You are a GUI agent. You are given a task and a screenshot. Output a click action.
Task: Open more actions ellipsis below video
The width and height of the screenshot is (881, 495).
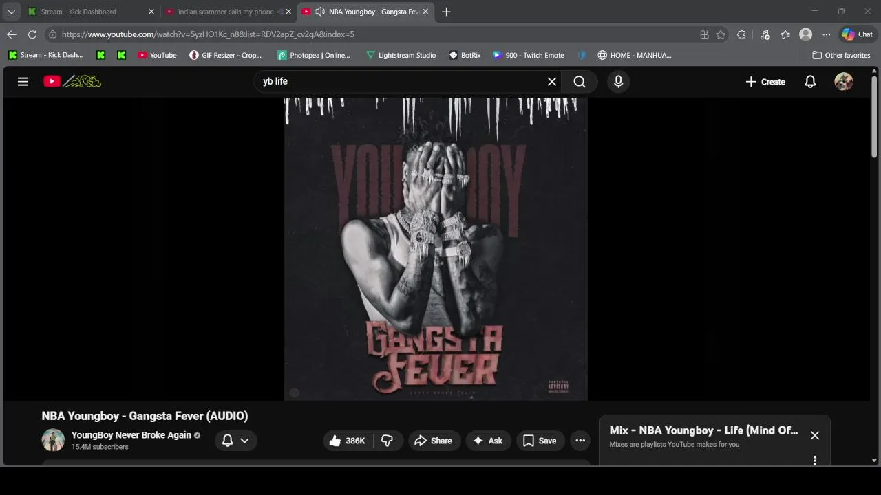(580, 441)
